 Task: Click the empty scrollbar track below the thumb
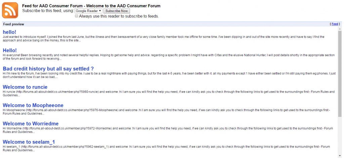pyautogui.click(x=340, y=135)
